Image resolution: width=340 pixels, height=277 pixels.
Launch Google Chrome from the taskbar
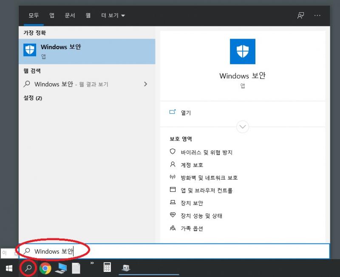[x=45, y=268]
